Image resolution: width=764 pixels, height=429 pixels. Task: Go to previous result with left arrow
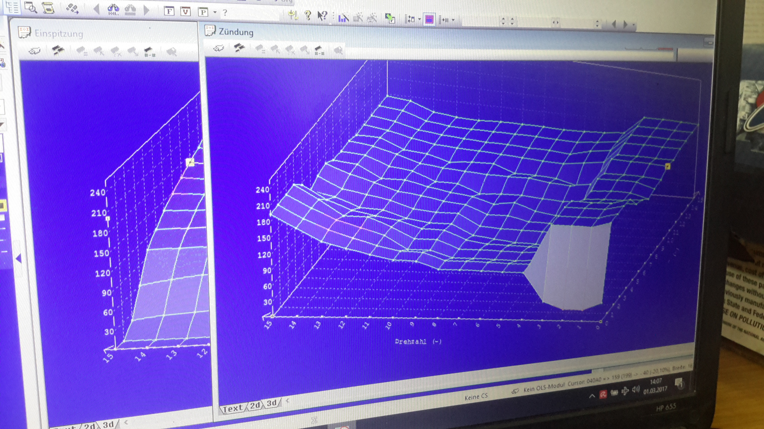pos(96,9)
